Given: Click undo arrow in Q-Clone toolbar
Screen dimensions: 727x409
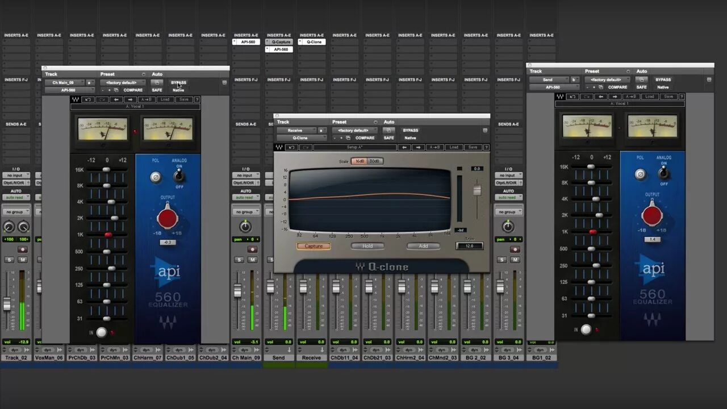Looking at the screenshot, I should click(x=291, y=147).
